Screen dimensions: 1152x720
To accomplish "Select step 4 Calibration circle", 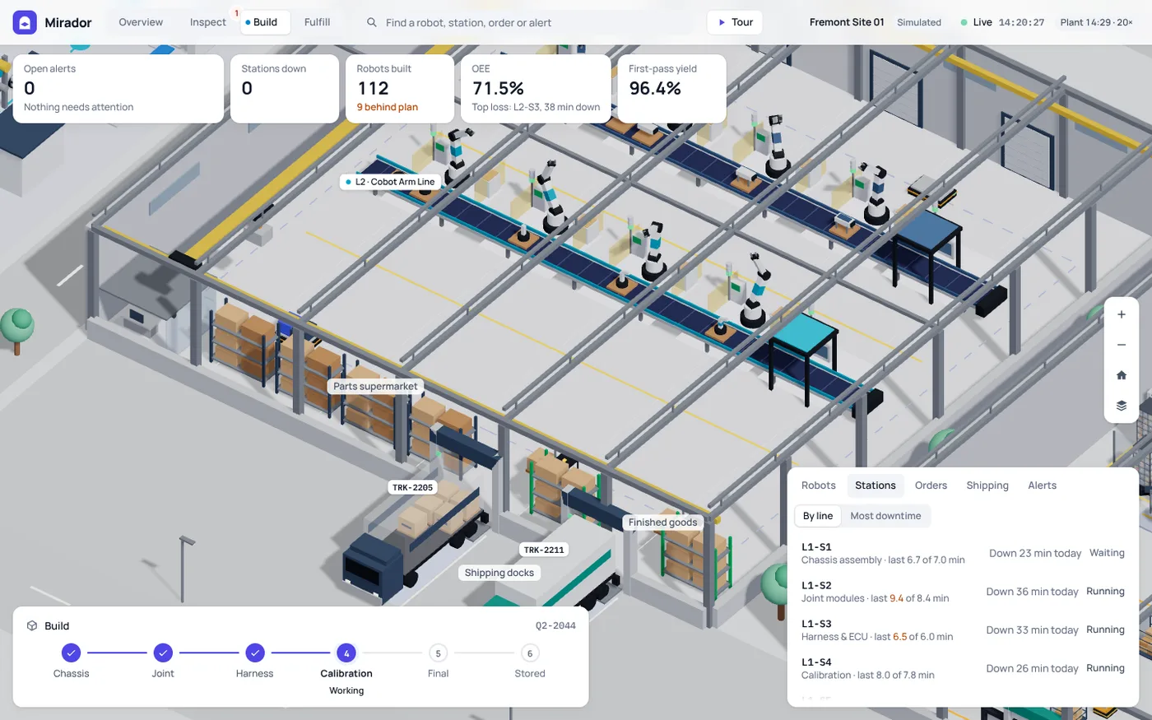I will [x=346, y=653].
